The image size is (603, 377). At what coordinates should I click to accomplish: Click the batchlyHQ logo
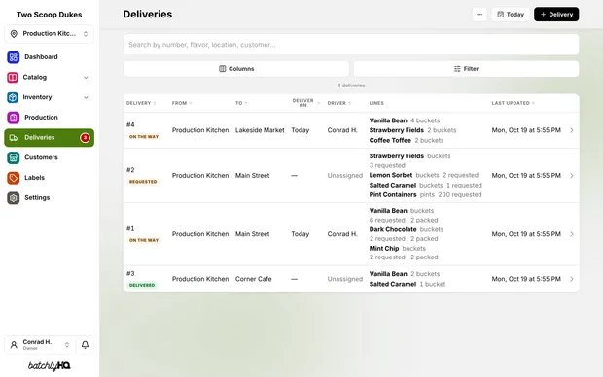pyautogui.click(x=50, y=366)
